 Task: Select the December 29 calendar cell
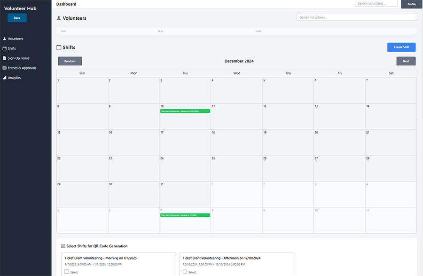pyautogui.click(x=82, y=194)
